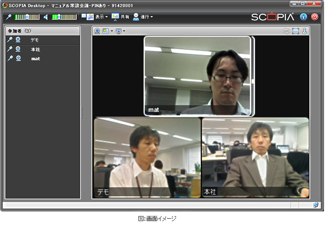Click the red power disconnect icon
Image resolution: width=325 pixels, height=233 pixels.
point(314,17)
